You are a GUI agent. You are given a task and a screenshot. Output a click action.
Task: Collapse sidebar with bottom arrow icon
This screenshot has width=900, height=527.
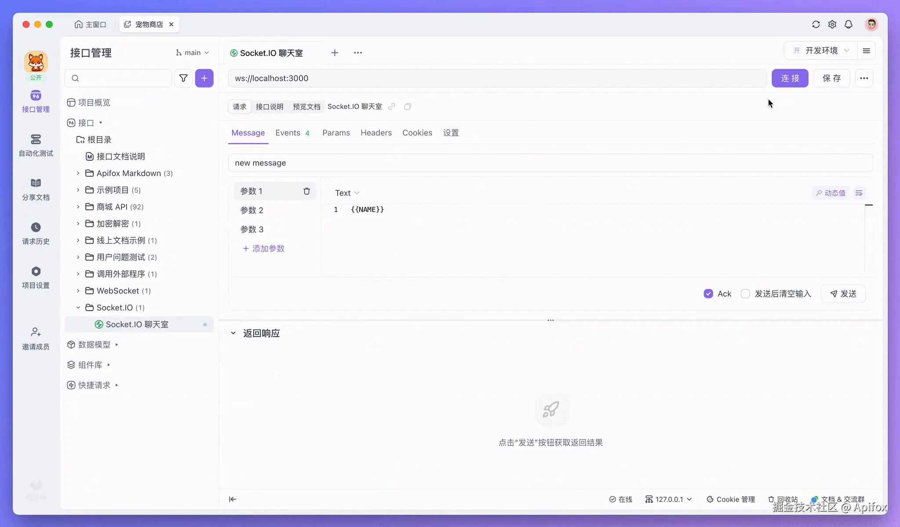tap(232, 499)
